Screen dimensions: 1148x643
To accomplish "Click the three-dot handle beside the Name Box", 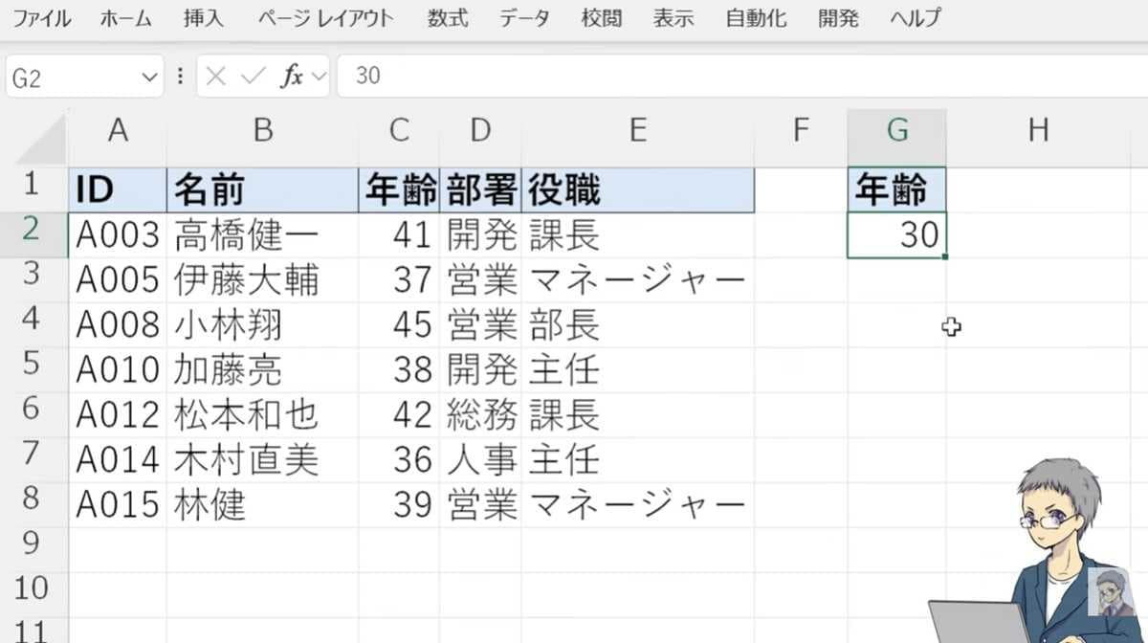I will pos(179,77).
